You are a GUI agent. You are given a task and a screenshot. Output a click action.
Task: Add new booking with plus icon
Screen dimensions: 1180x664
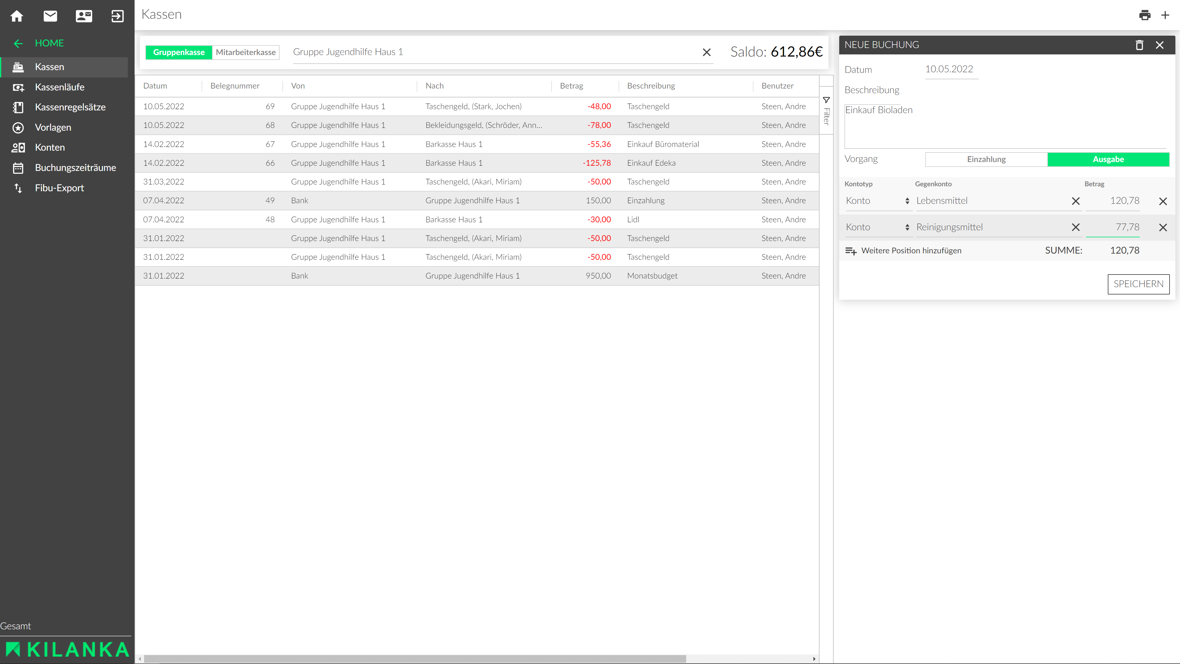point(1165,15)
